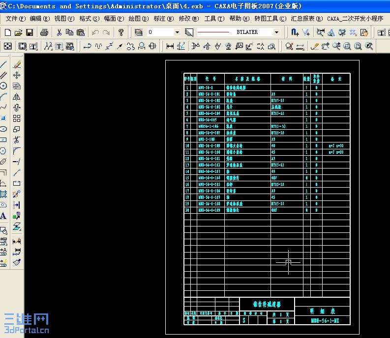Open the CAXA_二次开发小程序 menu
Viewport: 390px width, 338px height.
pos(355,19)
